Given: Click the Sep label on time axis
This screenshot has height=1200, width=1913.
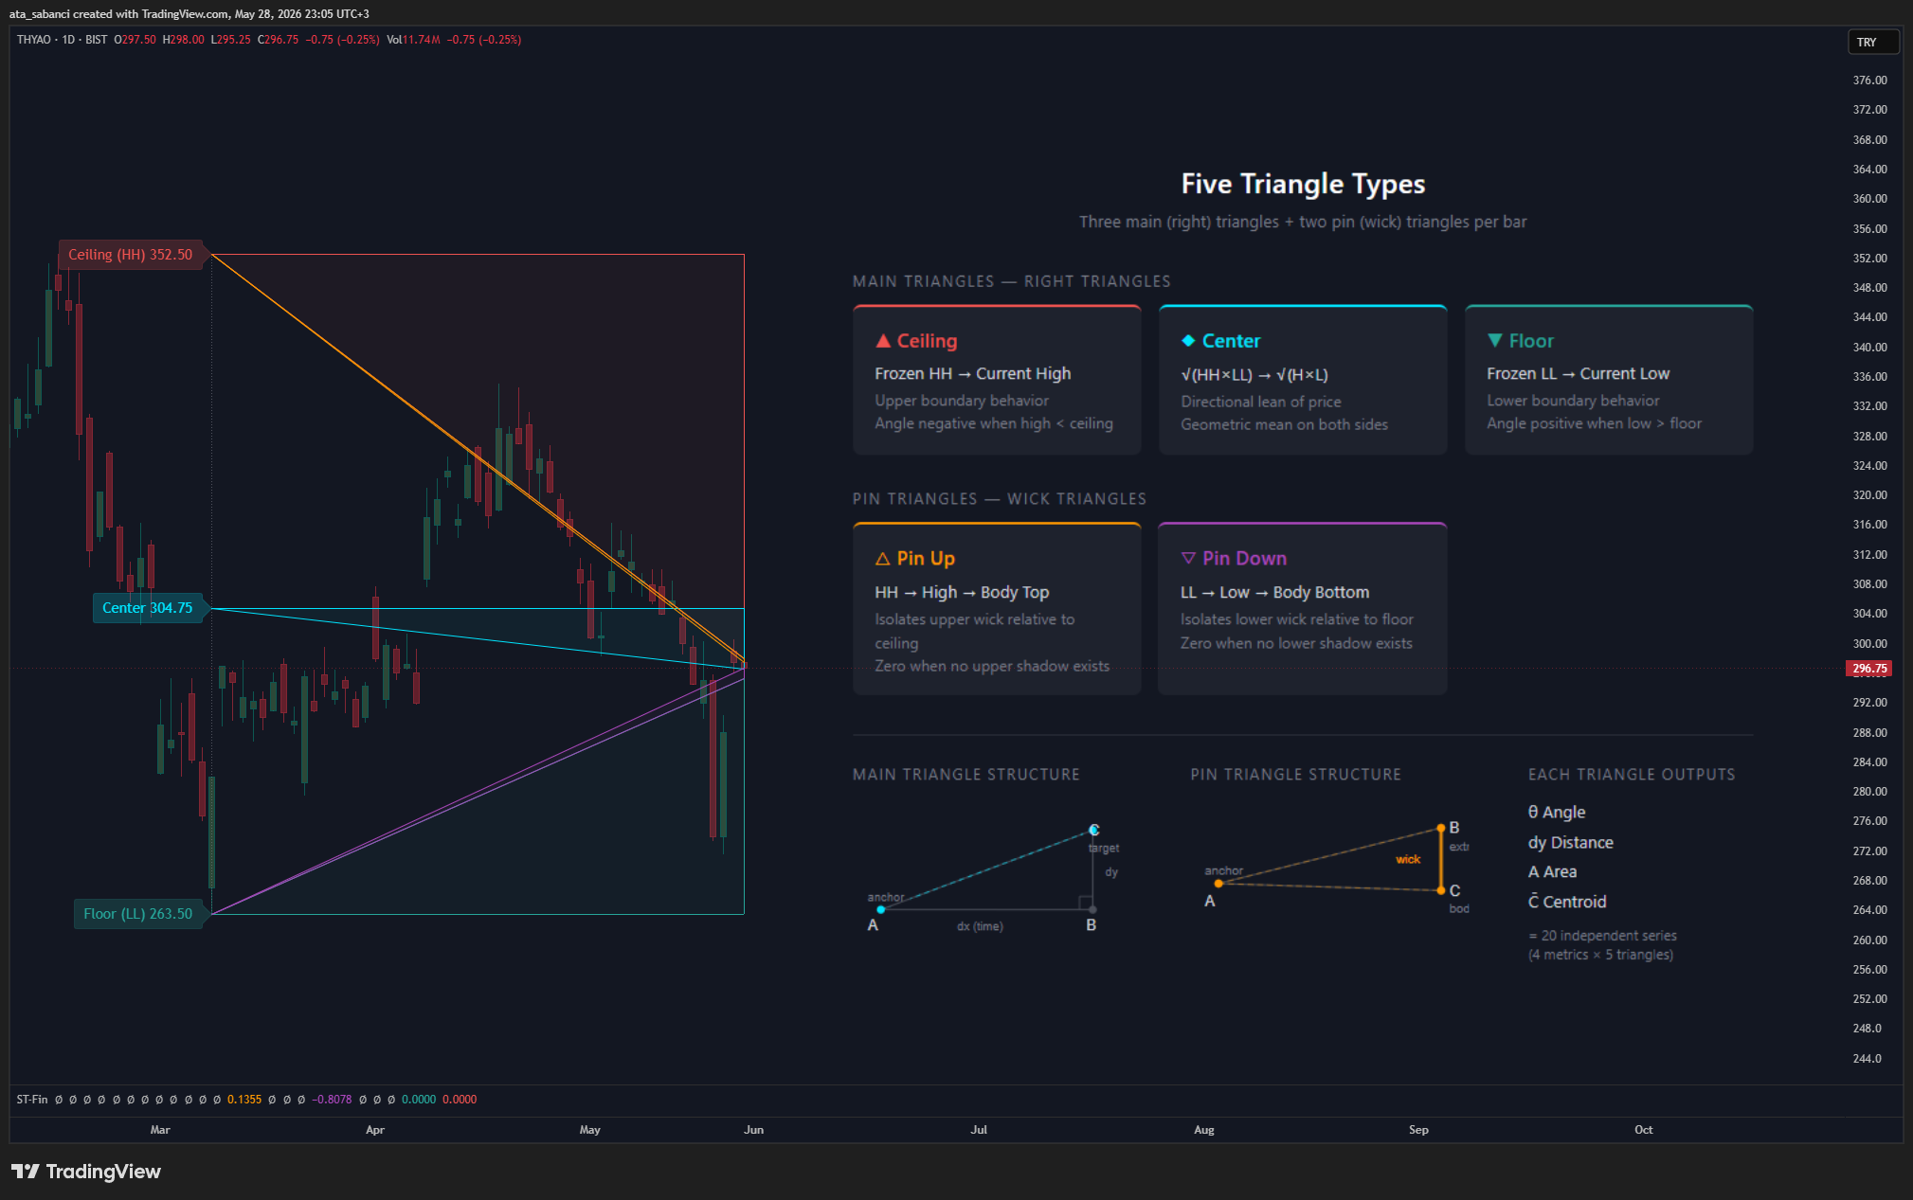Looking at the screenshot, I should [x=1418, y=1130].
